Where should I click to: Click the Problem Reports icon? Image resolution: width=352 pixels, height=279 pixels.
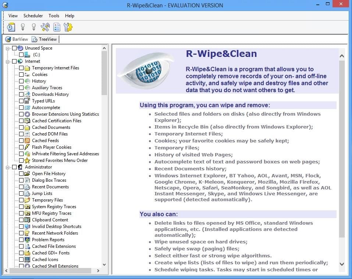pyautogui.click(x=27, y=240)
